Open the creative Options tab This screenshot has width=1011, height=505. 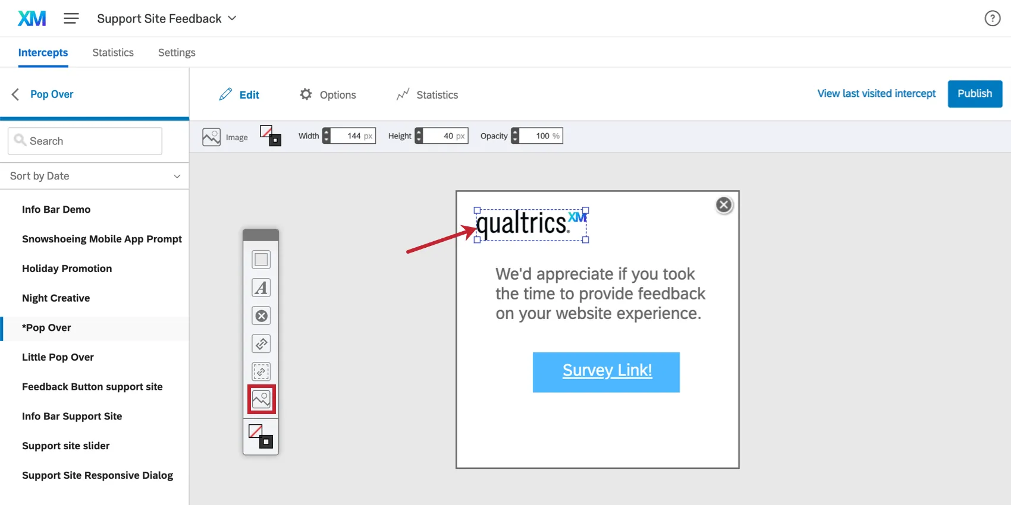click(x=328, y=94)
